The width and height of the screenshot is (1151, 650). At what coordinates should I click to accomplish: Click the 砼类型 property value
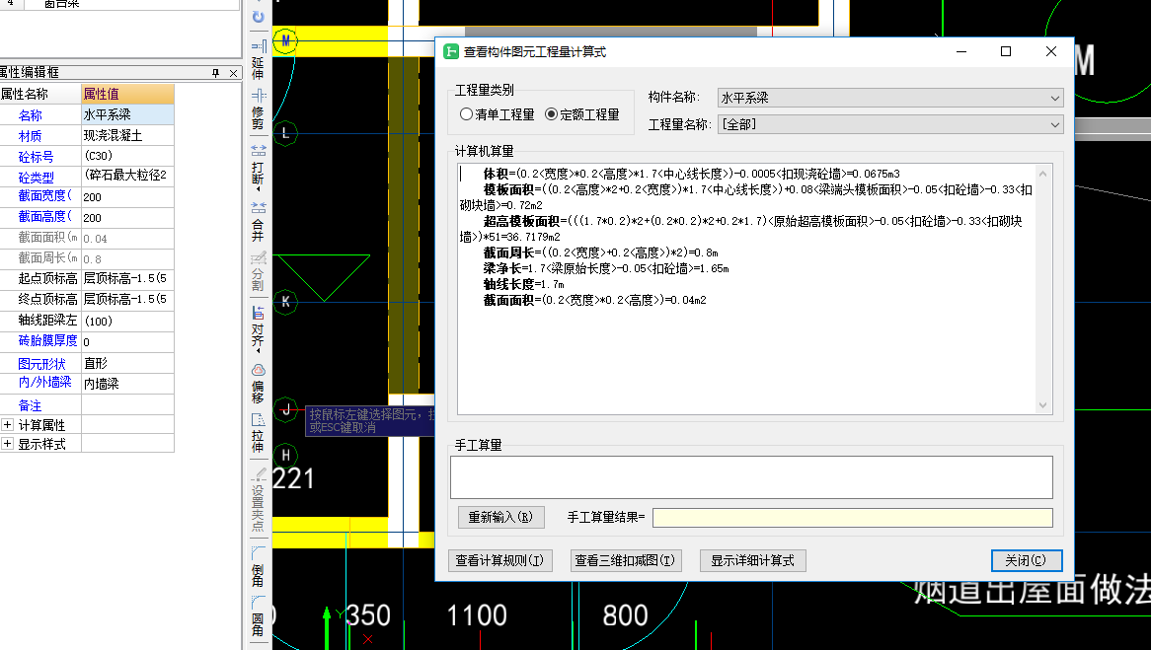[127, 177]
